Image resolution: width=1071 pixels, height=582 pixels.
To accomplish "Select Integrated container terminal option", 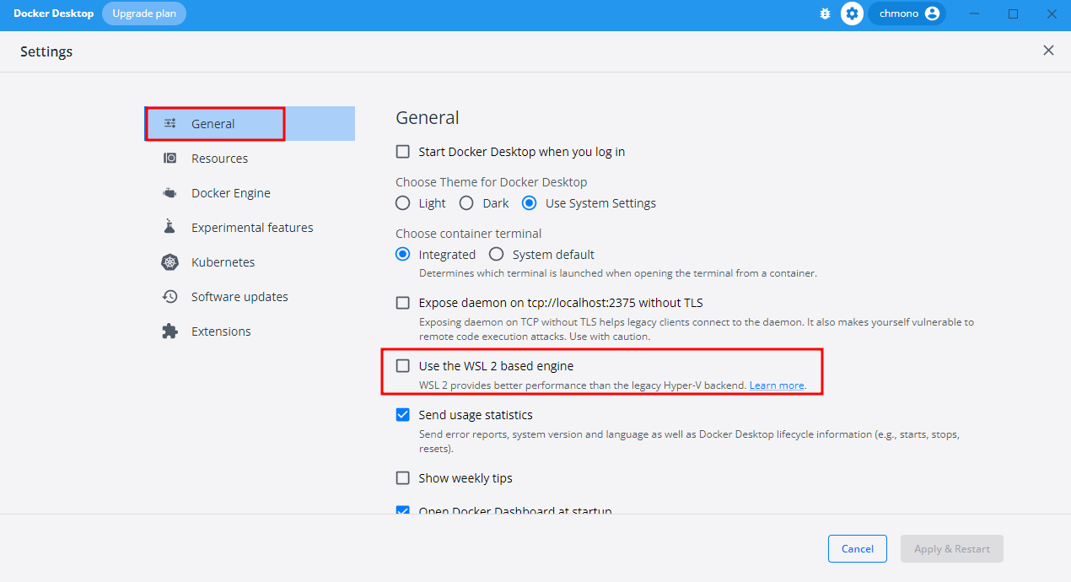I will [x=403, y=255].
